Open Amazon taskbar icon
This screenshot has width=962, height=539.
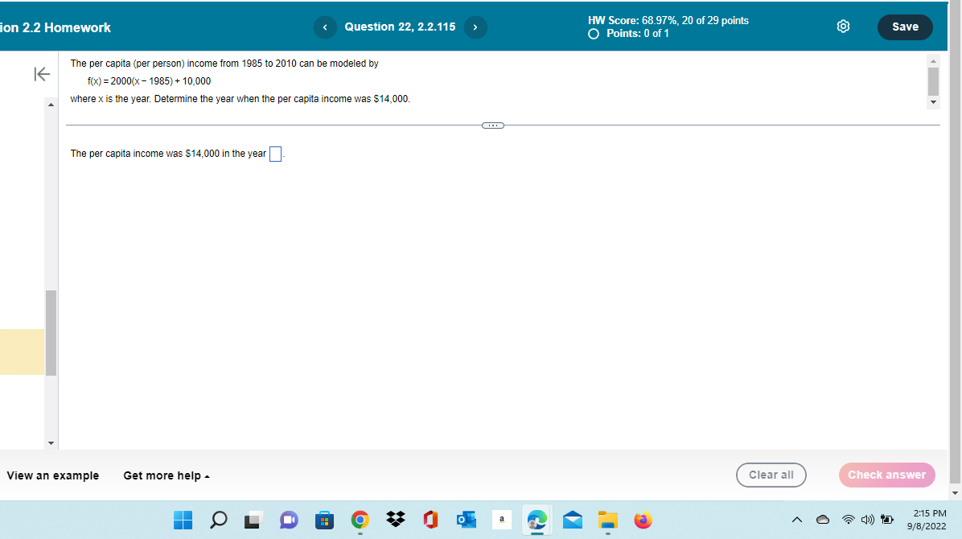pyautogui.click(x=502, y=520)
